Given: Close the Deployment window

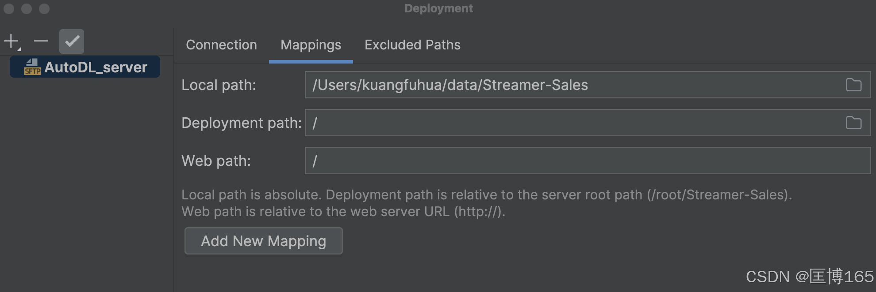Looking at the screenshot, I should point(9,9).
